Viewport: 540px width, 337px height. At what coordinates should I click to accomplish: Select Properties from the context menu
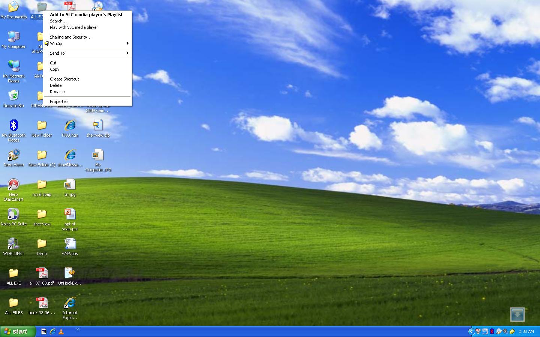click(59, 101)
